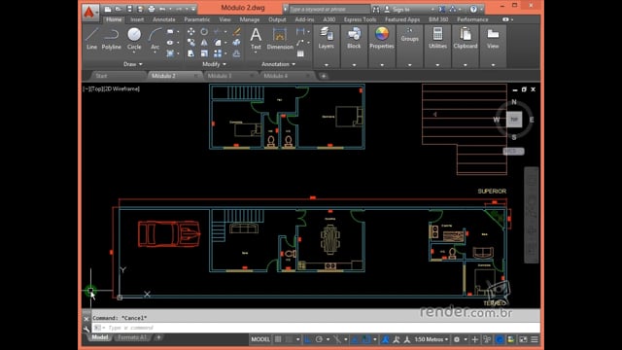Screen dimensions: 622x350
Task: Open the Properties color wheel panel
Action: point(382,38)
